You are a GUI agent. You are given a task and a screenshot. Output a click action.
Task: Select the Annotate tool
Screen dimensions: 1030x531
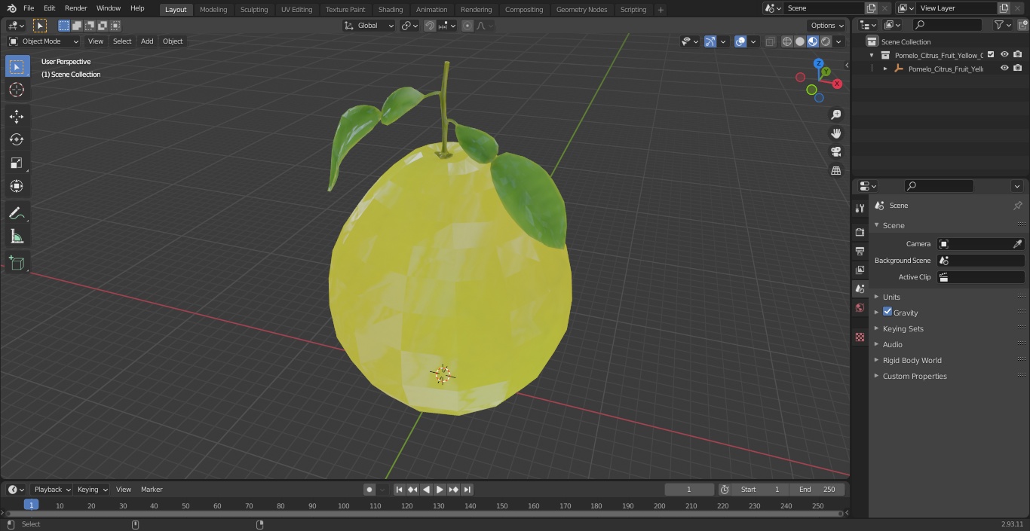pyautogui.click(x=17, y=213)
